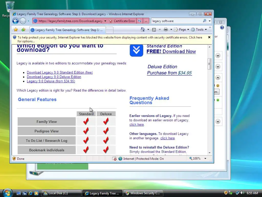This screenshot has width=262, height=197.
Task: Expand the zoom level dropdown arrow
Action: point(205,159)
